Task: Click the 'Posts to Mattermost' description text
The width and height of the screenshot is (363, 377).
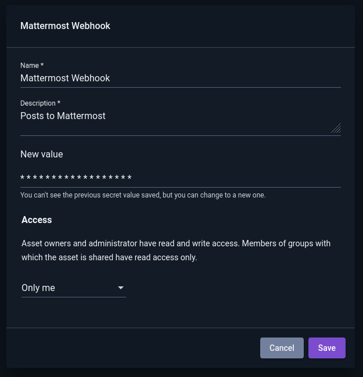Action: pos(63,116)
